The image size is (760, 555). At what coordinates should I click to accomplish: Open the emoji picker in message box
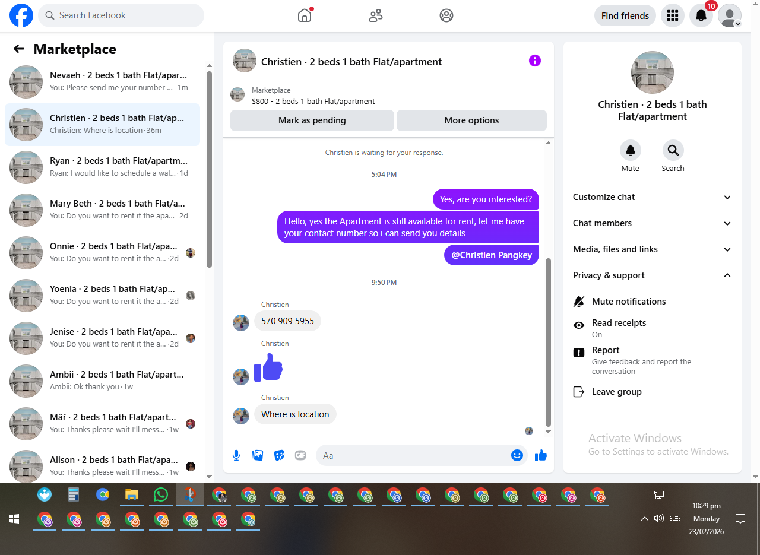point(517,455)
